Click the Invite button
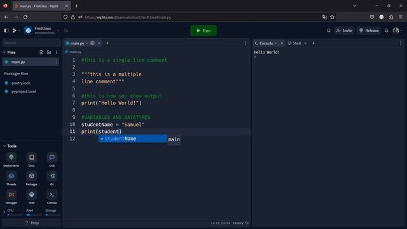Screen dimensions: 407x229 [345, 31]
